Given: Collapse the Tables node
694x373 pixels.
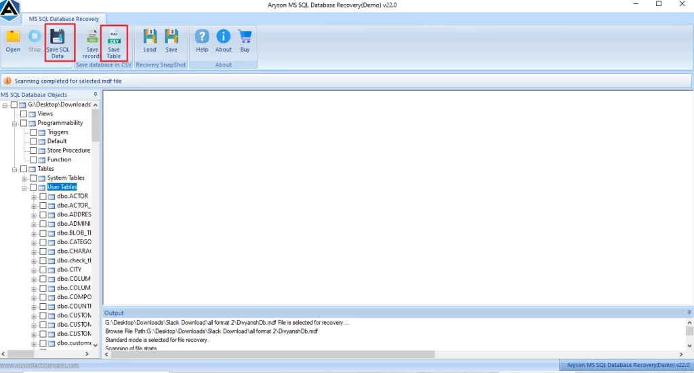Looking at the screenshot, I should point(15,170).
